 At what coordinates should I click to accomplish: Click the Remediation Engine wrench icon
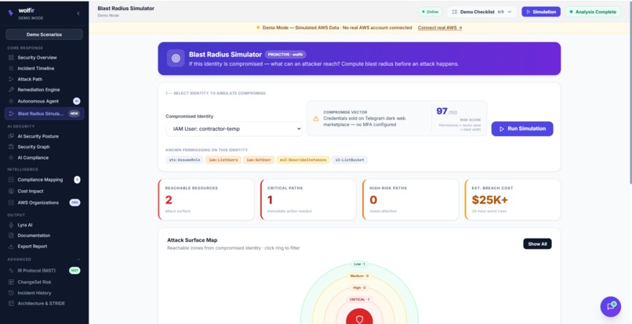click(x=11, y=90)
